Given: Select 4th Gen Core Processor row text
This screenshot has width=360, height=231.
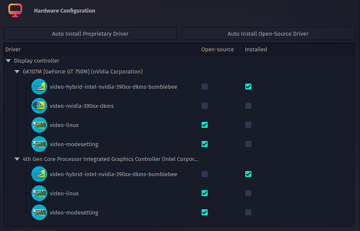Looking at the screenshot, I should 111,159.
